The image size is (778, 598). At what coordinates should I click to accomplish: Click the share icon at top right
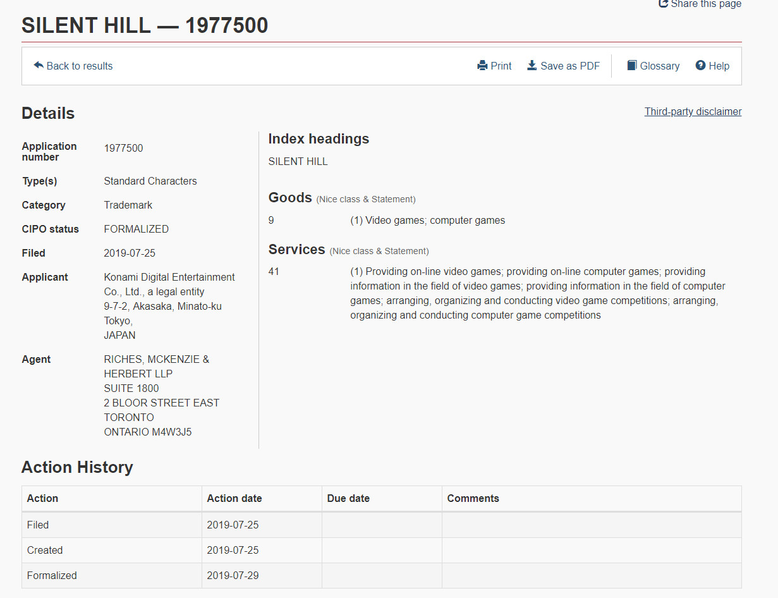click(663, 4)
